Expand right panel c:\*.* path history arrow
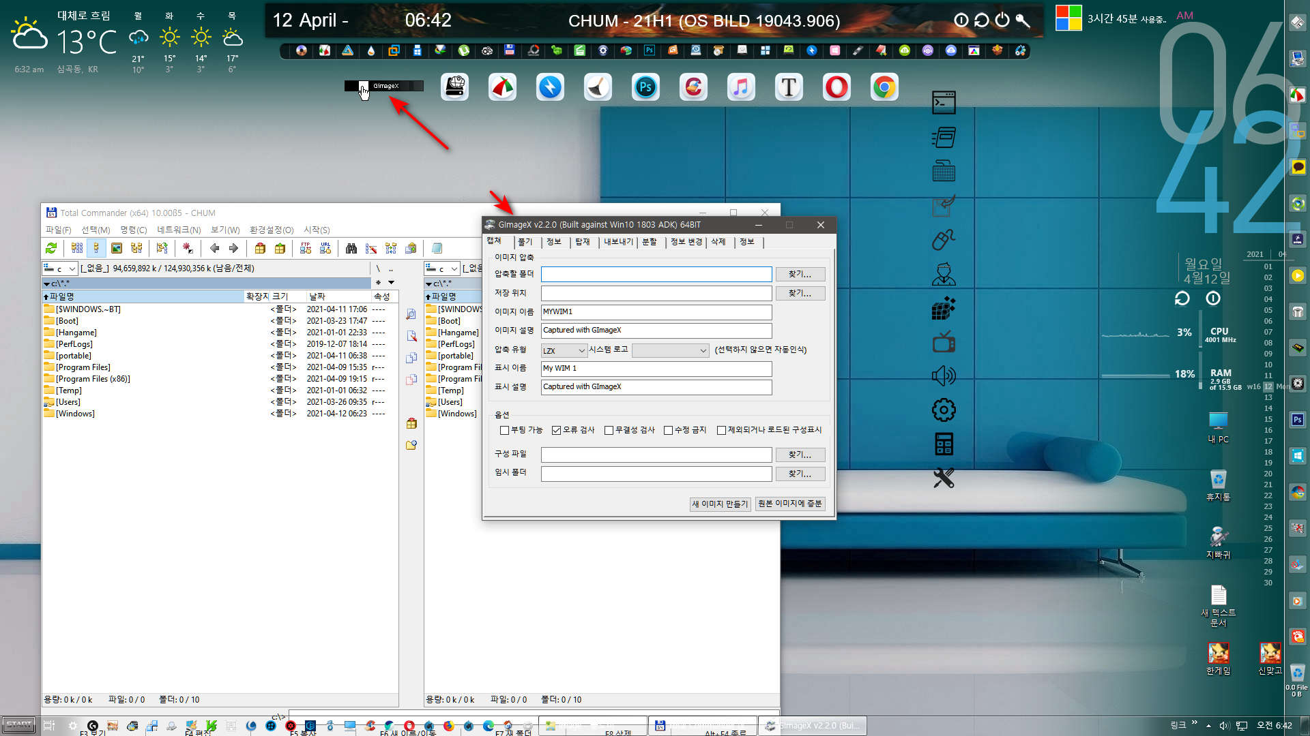The width and height of the screenshot is (1310, 736). point(429,283)
